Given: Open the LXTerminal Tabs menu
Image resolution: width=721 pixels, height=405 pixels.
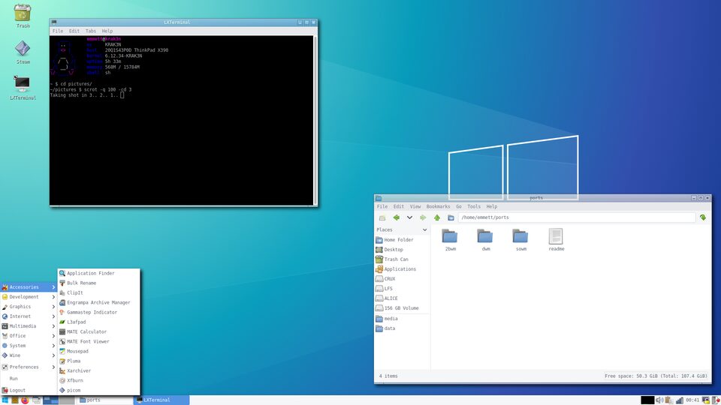Looking at the screenshot, I should click(91, 31).
